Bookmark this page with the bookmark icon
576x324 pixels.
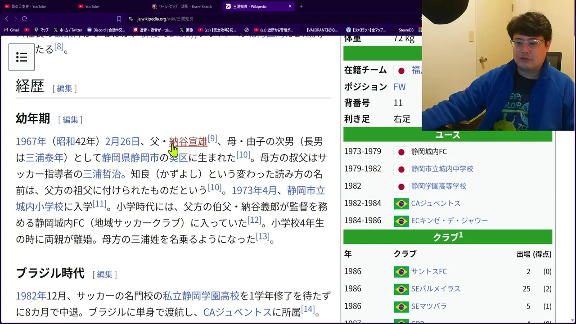click(119, 19)
